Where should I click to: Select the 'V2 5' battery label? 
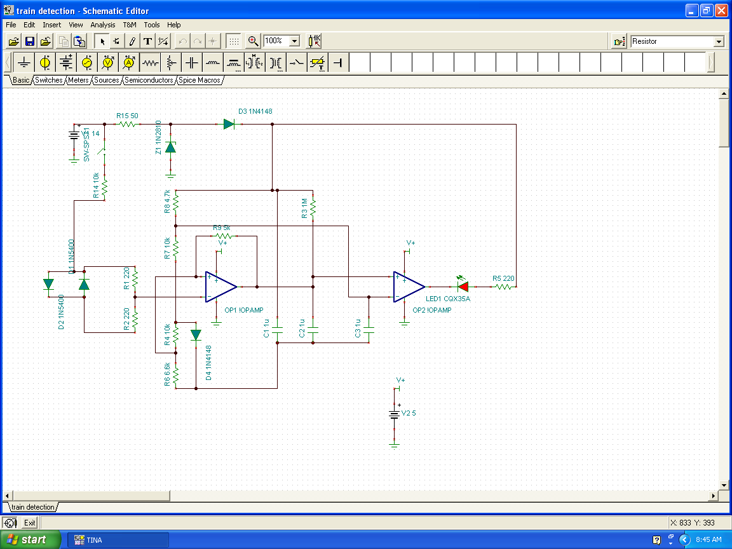(409, 413)
